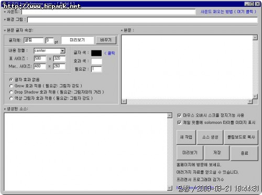
Task: Pick the white 효과 색 swatch
Action: [96, 61]
